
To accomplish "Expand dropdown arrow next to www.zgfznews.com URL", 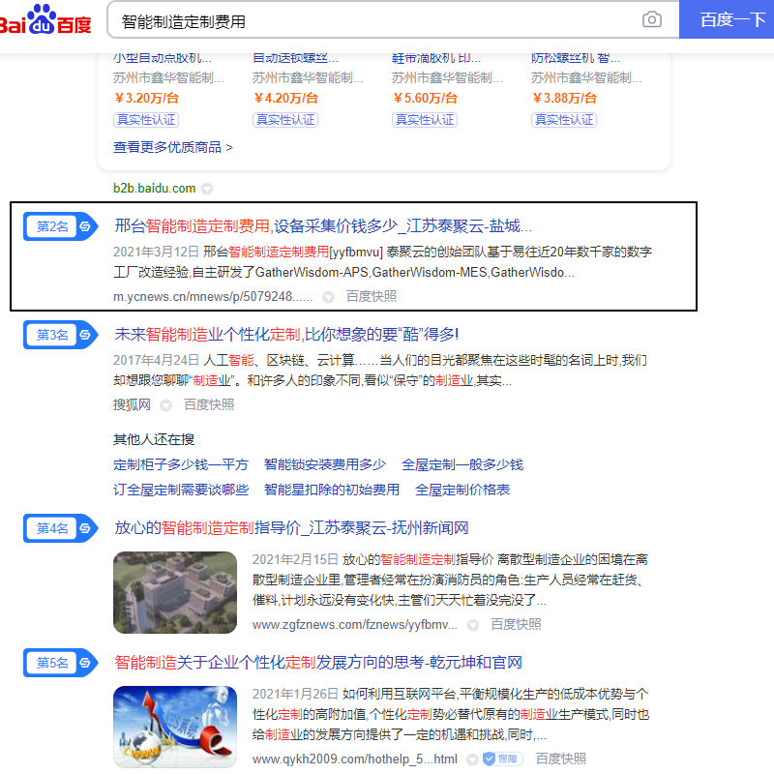I will point(473,625).
